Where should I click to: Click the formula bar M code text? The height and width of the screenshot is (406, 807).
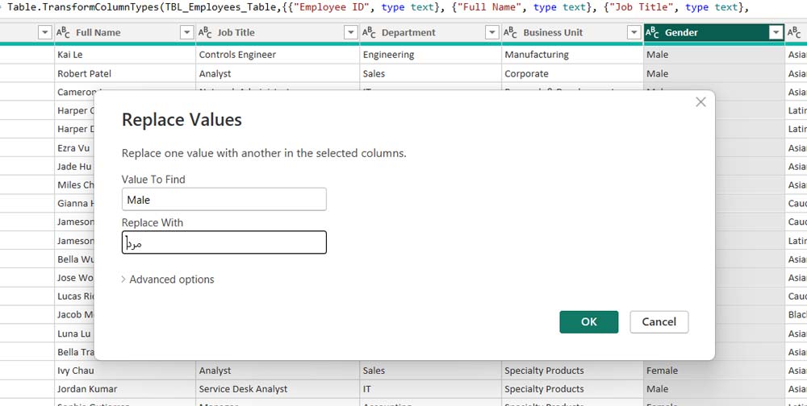[x=377, y=8]
